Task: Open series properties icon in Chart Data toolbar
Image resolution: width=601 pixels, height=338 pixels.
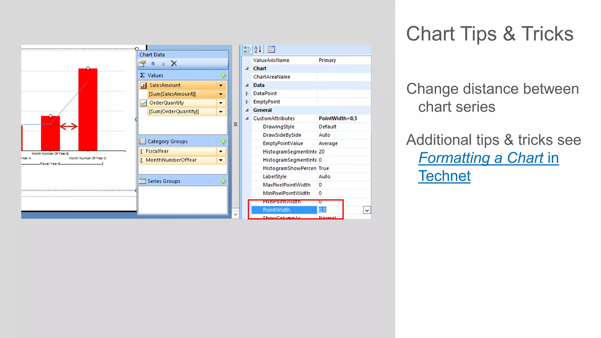Action: click(142, 64)
